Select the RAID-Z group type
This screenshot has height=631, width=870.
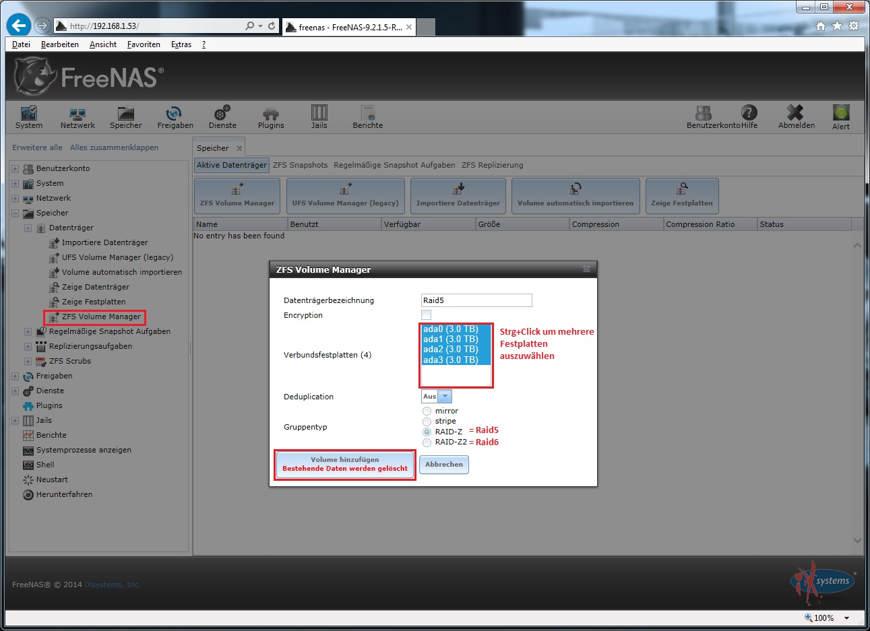pyautogui.click(x=427, y=432)
